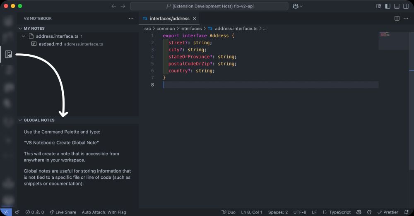Click the "city?: string;" code line
The height and width of the screenshot is (216, 414).
[x=187, y=50]
